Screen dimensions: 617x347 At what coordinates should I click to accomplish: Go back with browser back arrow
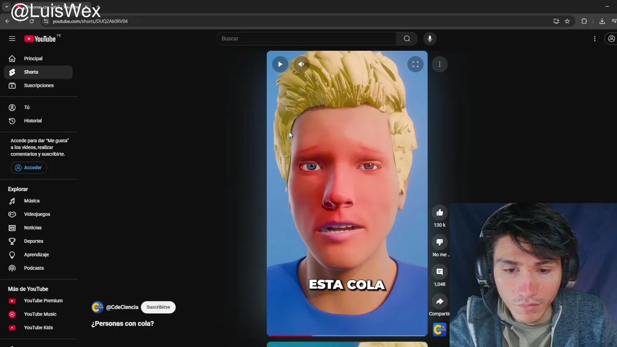(7, 21)
